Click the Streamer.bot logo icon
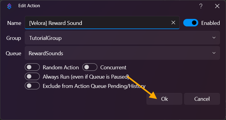The width and height of the screenshot is (226, 120). 9,6
